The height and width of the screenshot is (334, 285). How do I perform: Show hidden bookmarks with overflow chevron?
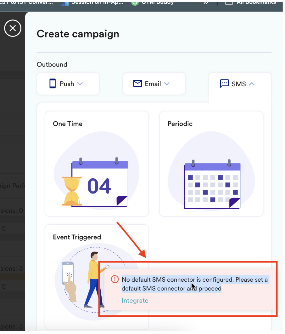click(206, 3)
